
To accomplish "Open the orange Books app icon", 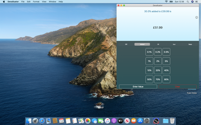I will (133, 121).
